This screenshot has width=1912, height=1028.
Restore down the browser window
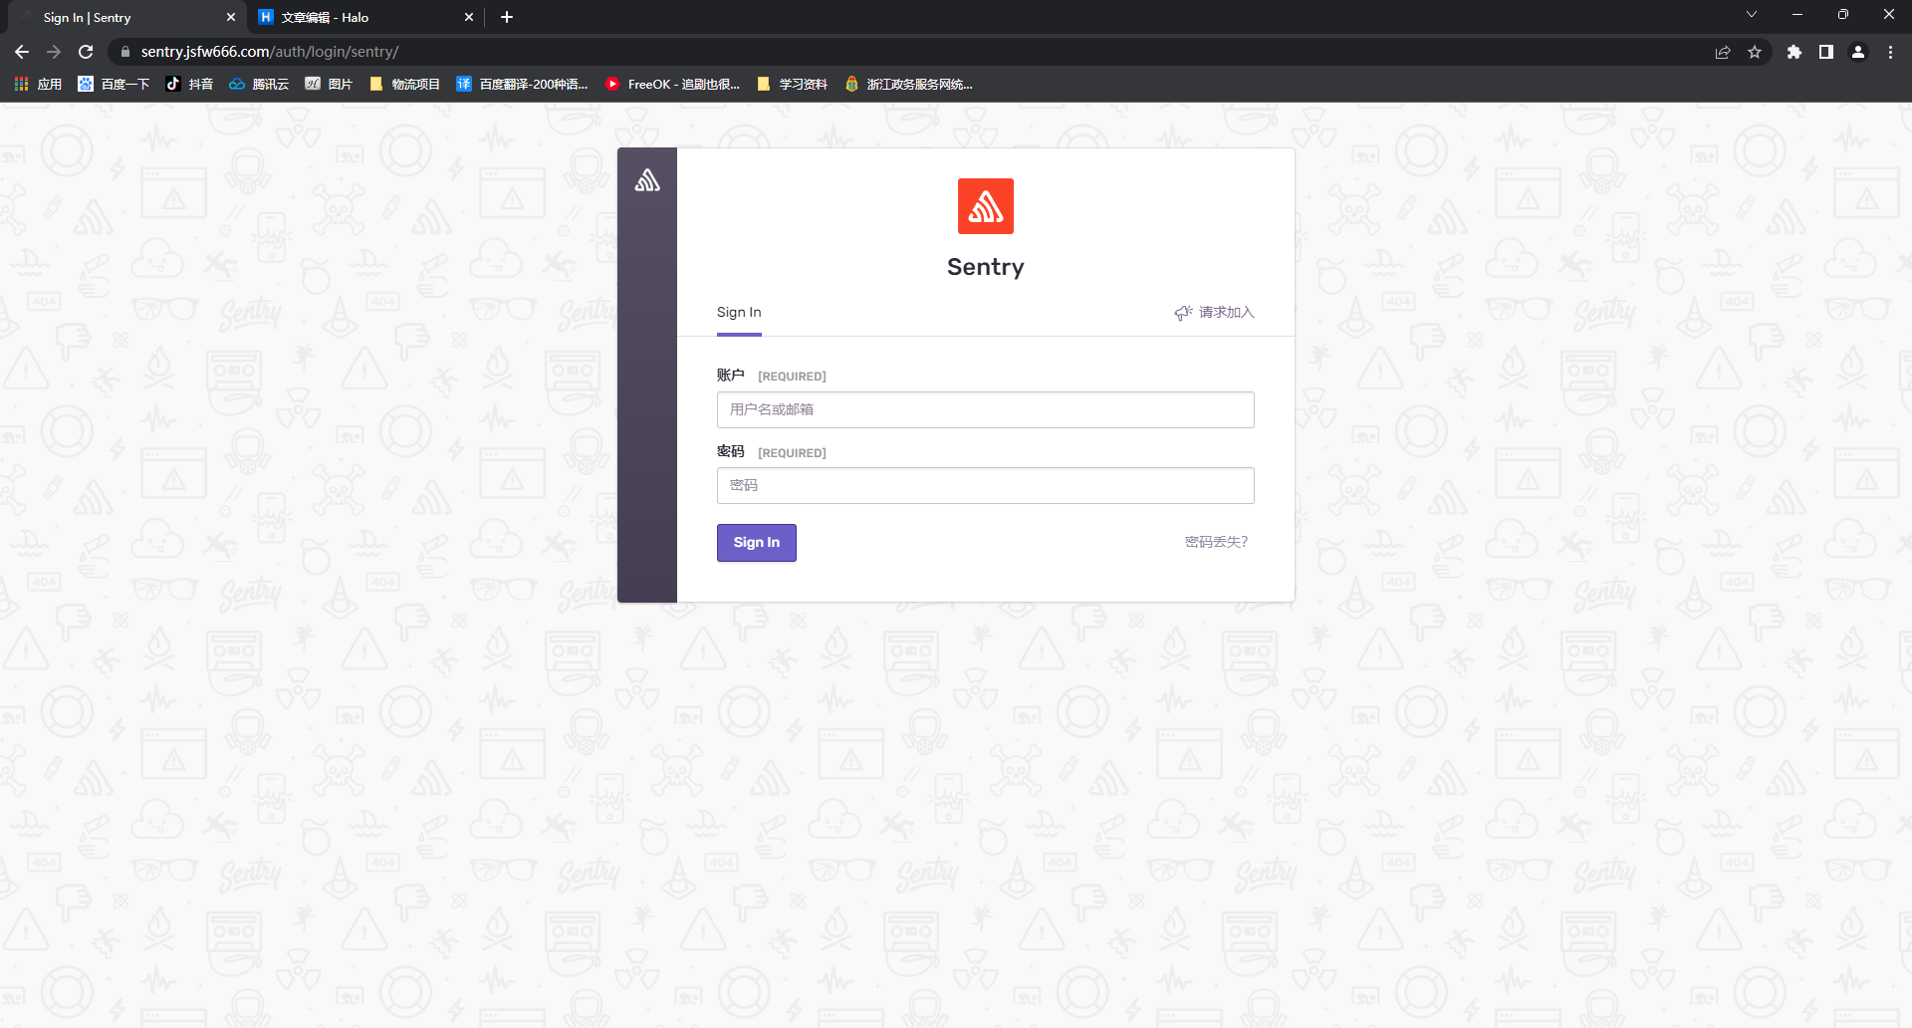[1843, 15]
